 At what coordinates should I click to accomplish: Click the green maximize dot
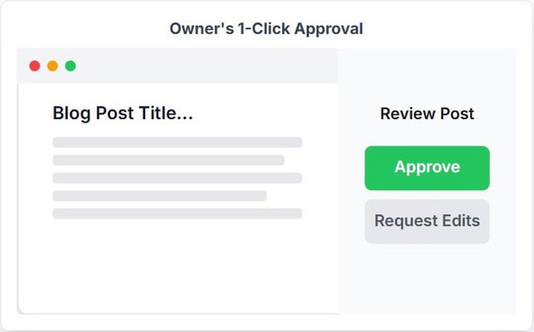(70, 66)
